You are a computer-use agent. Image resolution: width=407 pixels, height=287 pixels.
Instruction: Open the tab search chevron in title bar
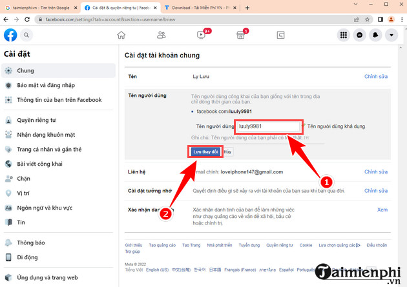[355, 4]
